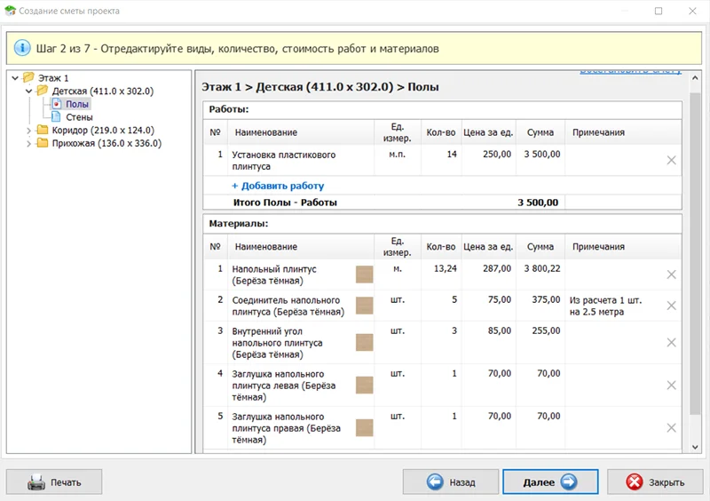Delete the Заглушка левая material row

tap(671, 385)
